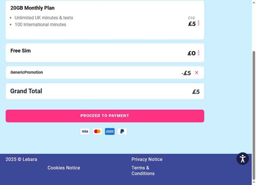Click the Free Sim item title
Viewport: 256px width, 185px height.
click(x=20, y=51)
